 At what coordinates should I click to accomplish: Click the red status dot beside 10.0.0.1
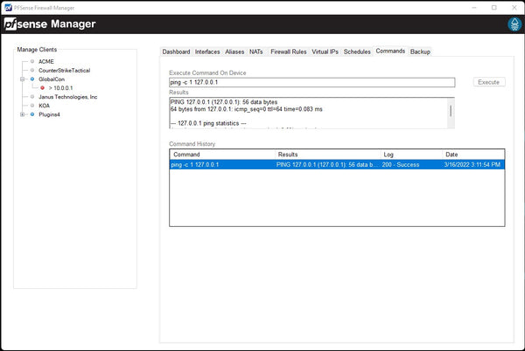click(42, 88)
